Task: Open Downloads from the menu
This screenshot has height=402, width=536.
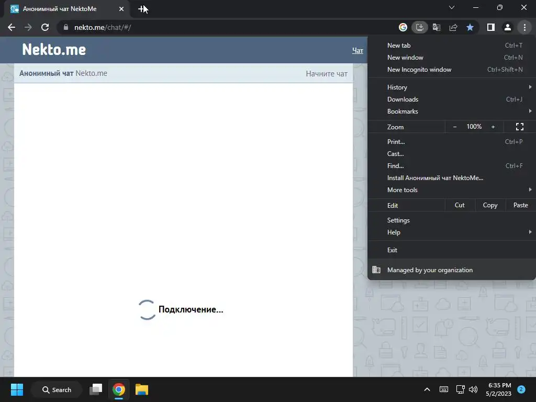Action: point(452,99)
